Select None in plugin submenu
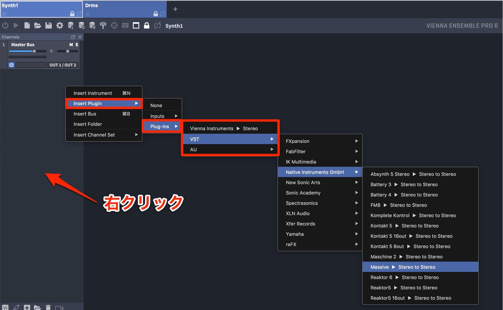Screen dimensions: 503x310 coord(162,105)
